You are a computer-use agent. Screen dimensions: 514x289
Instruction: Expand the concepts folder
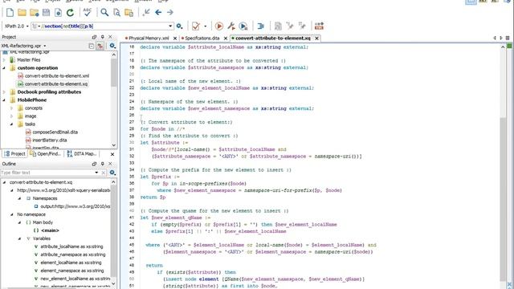(x=12, y=108)
